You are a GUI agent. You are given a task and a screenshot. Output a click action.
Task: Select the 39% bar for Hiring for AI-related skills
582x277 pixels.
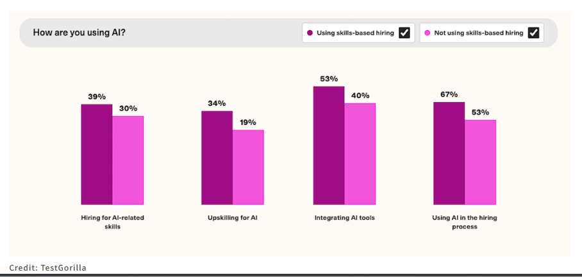pyautogui.click(x=97, y=155)
